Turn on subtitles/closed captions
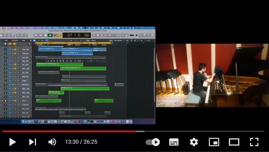 point(174,142)
